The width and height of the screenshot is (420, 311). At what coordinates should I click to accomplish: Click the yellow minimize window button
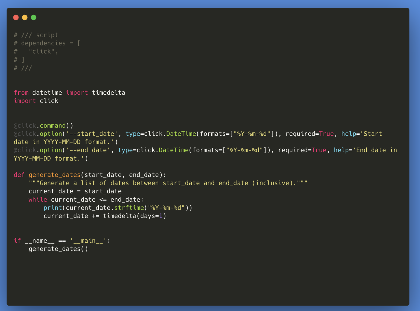click(x=25, y=18)
